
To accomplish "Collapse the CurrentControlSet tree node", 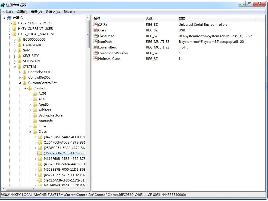I will click(x=20, y=83).
